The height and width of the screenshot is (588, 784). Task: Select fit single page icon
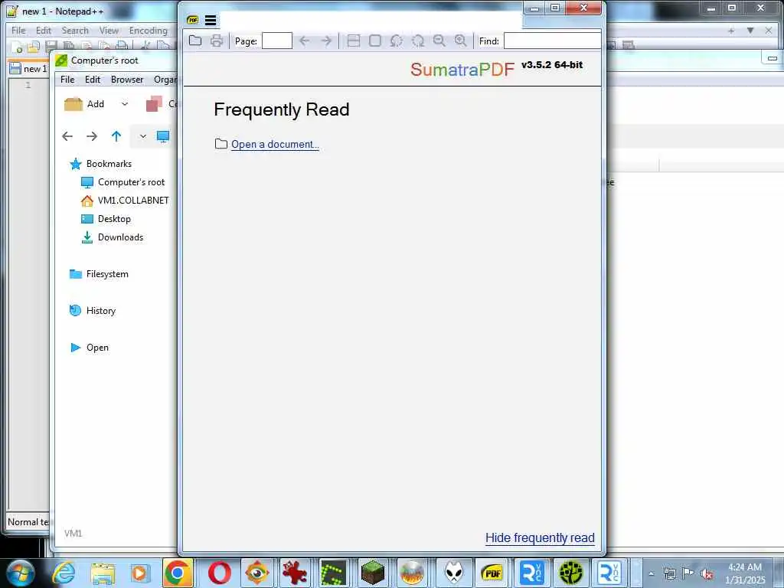pos(375,41)
